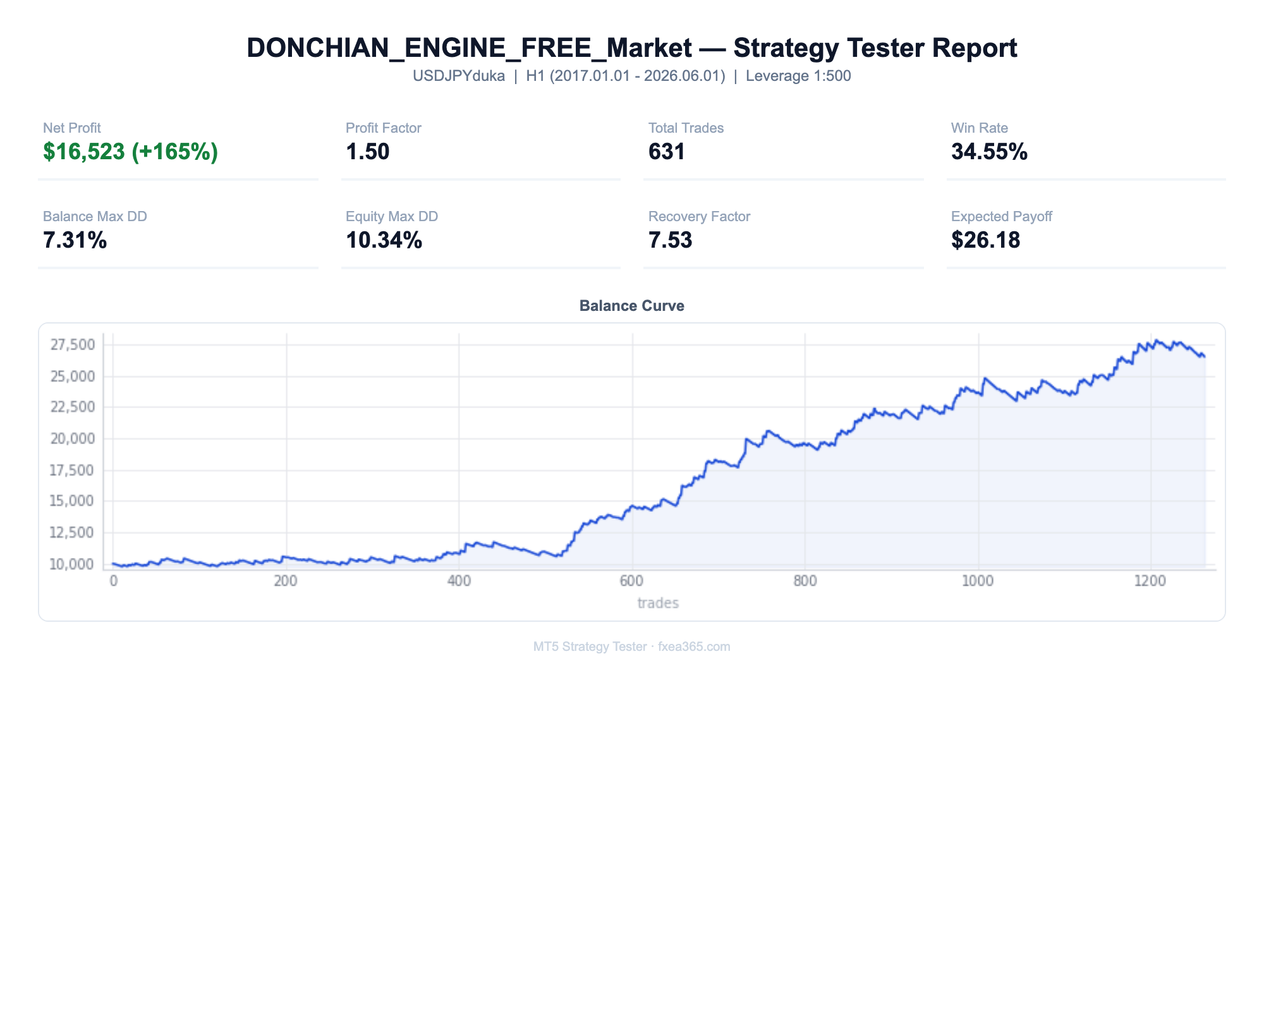
Task: Click the 10,000 y-axis label
Action: [x=73, y=564]
